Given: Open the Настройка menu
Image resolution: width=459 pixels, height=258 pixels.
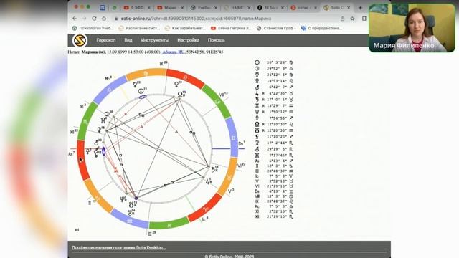Looking at the screenshot, I should (188, 40).
